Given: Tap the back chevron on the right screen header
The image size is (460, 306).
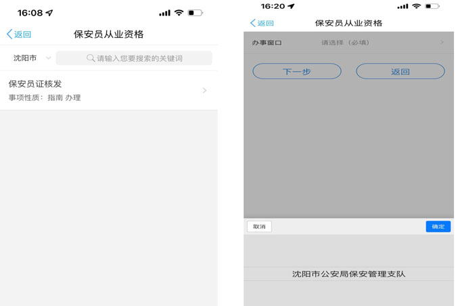Looking at the screenshot, I should click(x=253, y=23).
